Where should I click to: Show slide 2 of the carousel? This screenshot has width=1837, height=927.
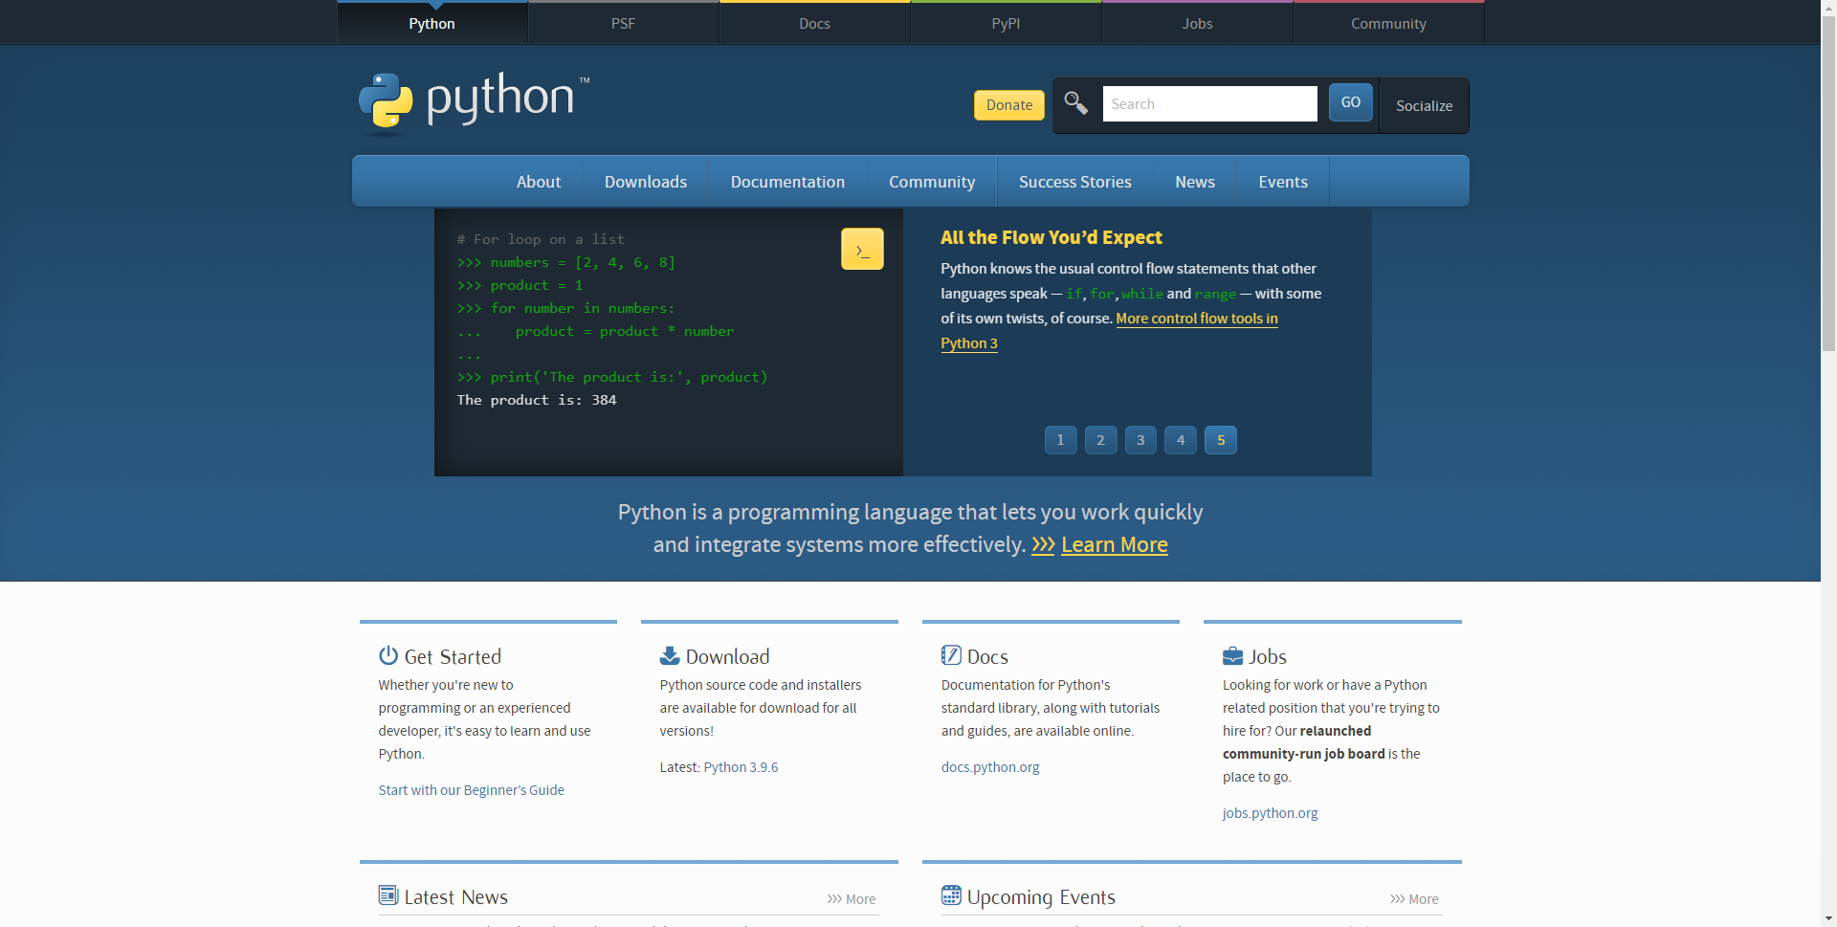[1100, 440]
